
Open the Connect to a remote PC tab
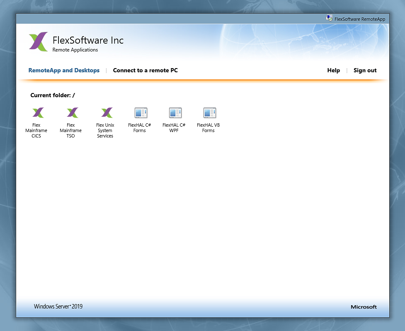(145, 70)
